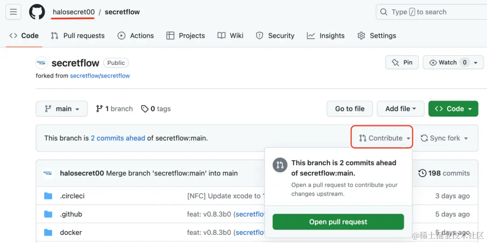Open the Insights tab
The width and height of the screenshot is (487, 243).
(326, 36)
